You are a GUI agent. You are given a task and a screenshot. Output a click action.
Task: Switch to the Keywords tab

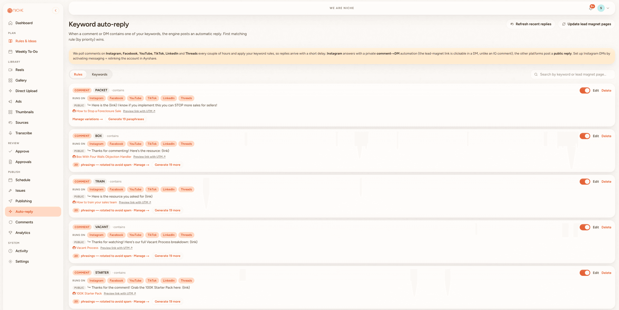(x=100, y=74)
